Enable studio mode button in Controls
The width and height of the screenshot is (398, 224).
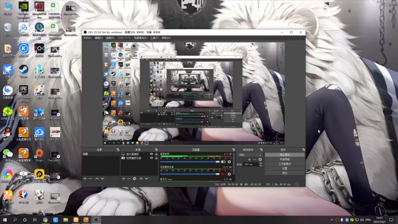(285, 164)
